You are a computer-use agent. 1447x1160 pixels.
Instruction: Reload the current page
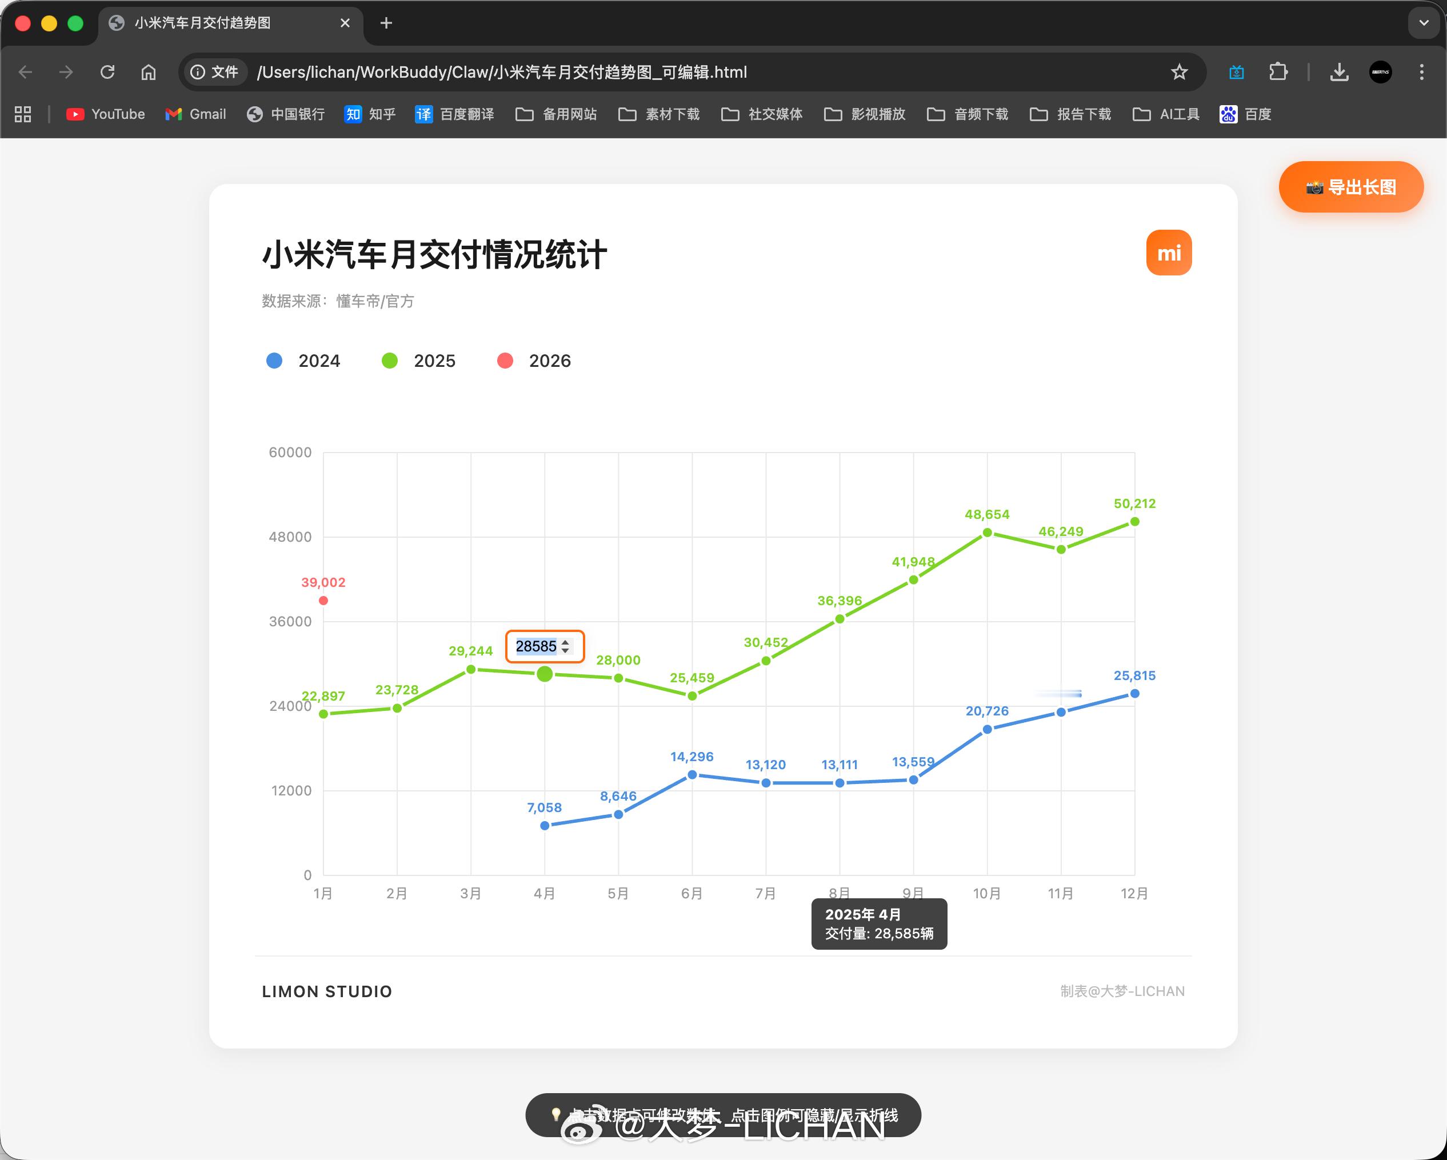[x=107, y=72]
